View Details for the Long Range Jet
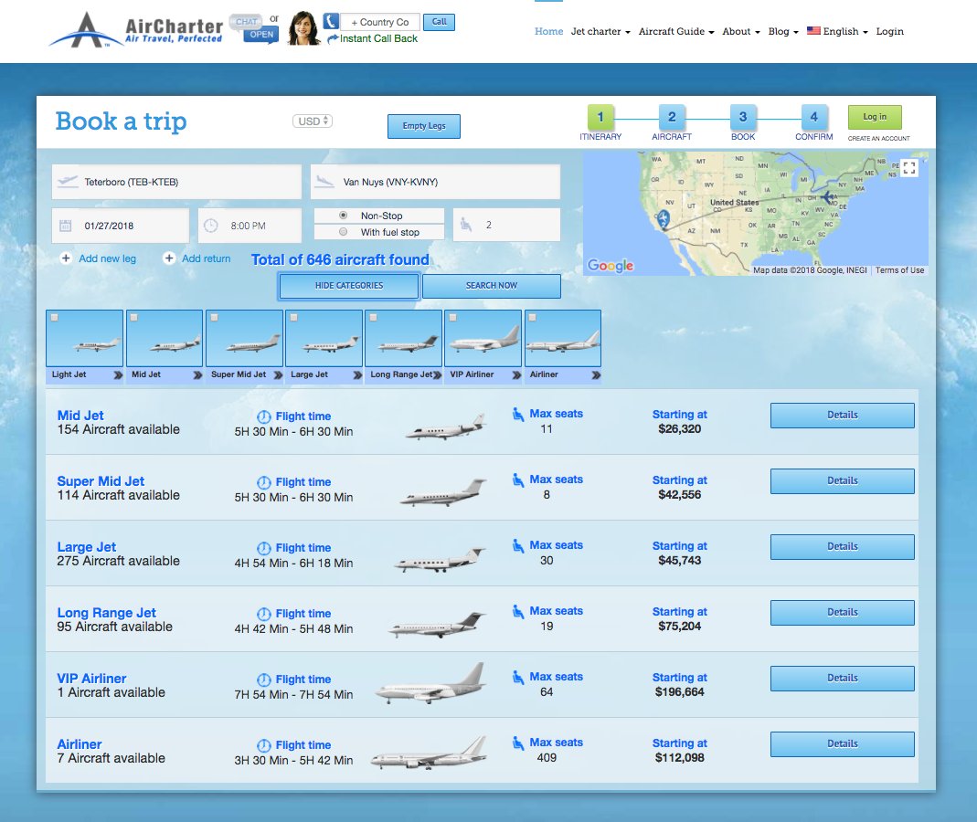977x822 pixels. pyautogui.click(x=841, y=612)
